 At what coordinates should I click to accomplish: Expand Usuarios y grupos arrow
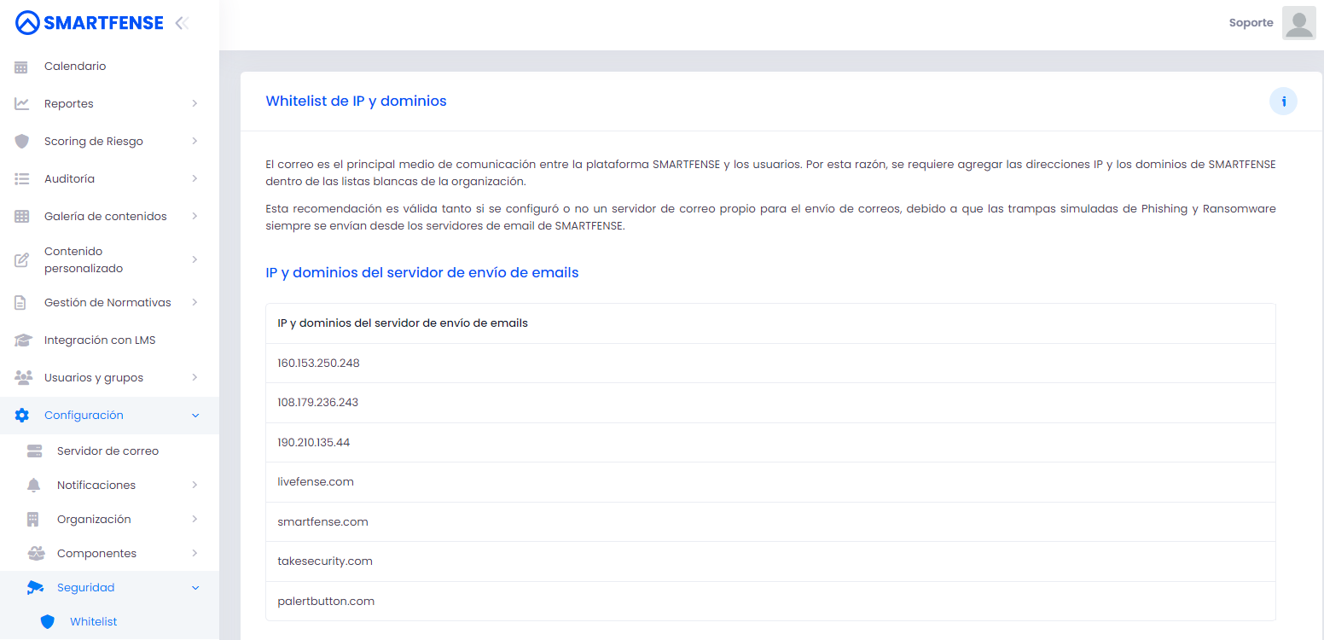coord(195,378)
